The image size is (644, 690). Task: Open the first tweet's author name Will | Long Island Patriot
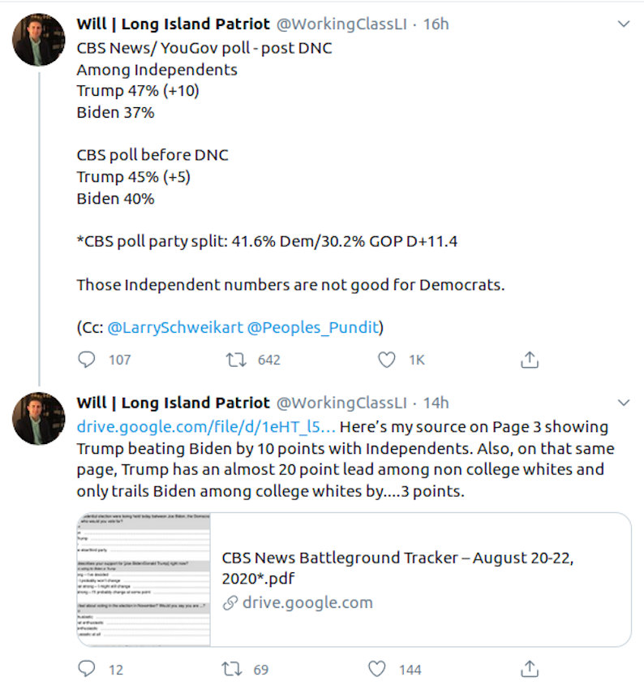pyautogui.click(x=173, y=24)
